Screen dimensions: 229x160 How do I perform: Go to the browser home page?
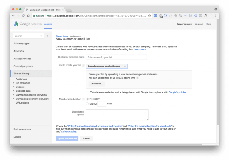coord(28,16)
